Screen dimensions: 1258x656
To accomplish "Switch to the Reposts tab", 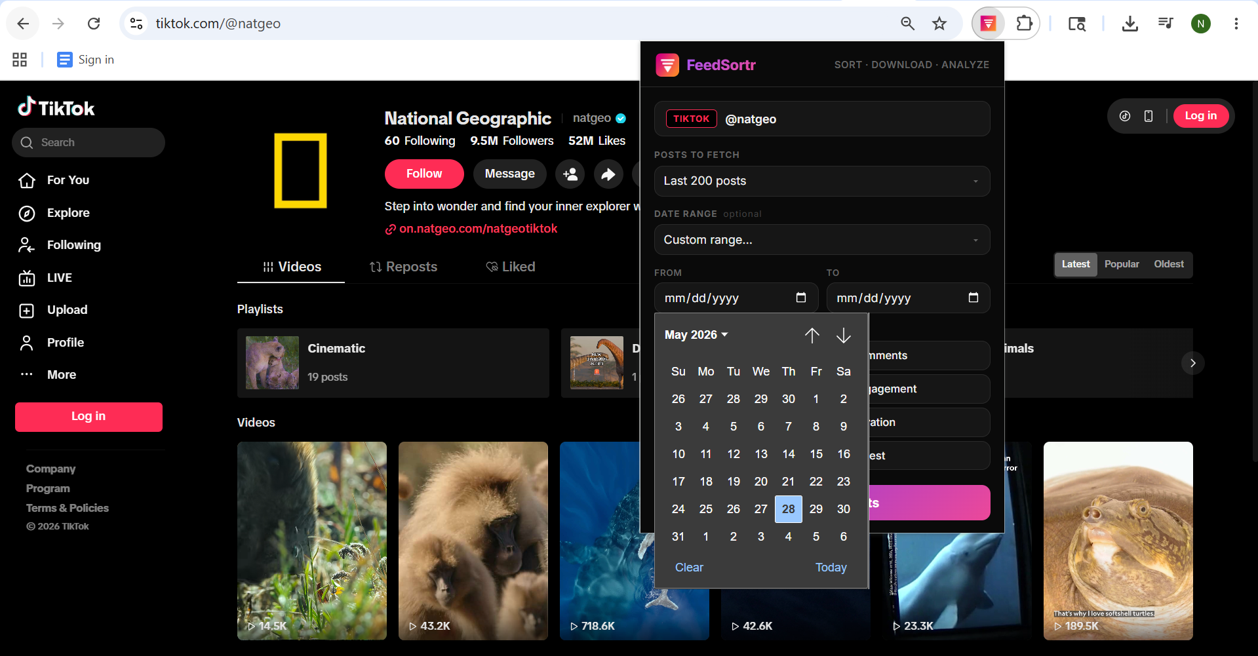I will point(403,267).
